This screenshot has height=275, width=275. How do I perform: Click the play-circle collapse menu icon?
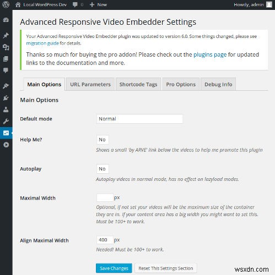[x=6, y=145]
